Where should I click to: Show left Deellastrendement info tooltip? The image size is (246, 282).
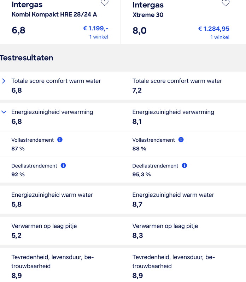pos(63,165)
